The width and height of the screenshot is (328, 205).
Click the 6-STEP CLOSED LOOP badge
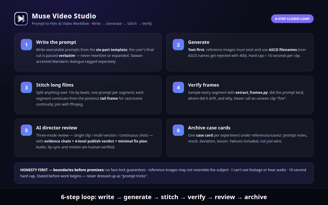click(x=292, y=19)
